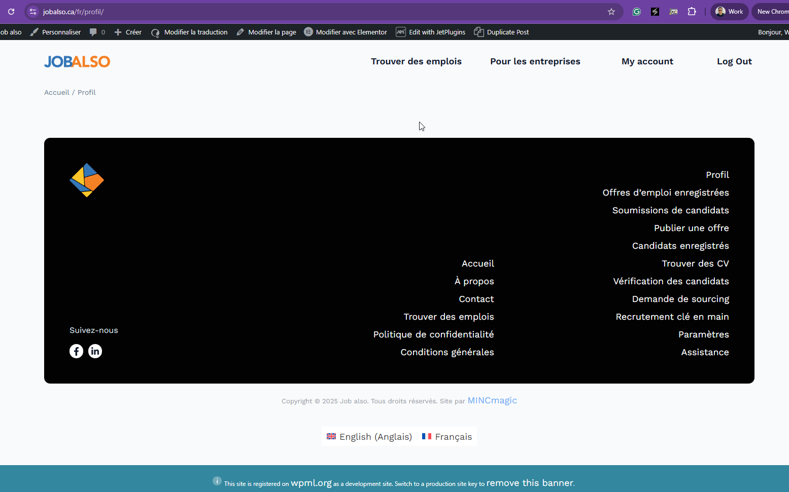The width and height of the screenshot is (789, 492).
Task: Click Duplicate Post in admin bar
Action: (x=501, y=32)
